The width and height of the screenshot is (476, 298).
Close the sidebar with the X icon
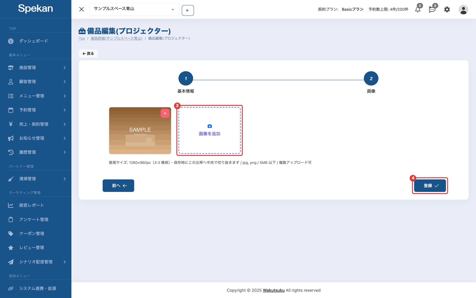point(82,9)
